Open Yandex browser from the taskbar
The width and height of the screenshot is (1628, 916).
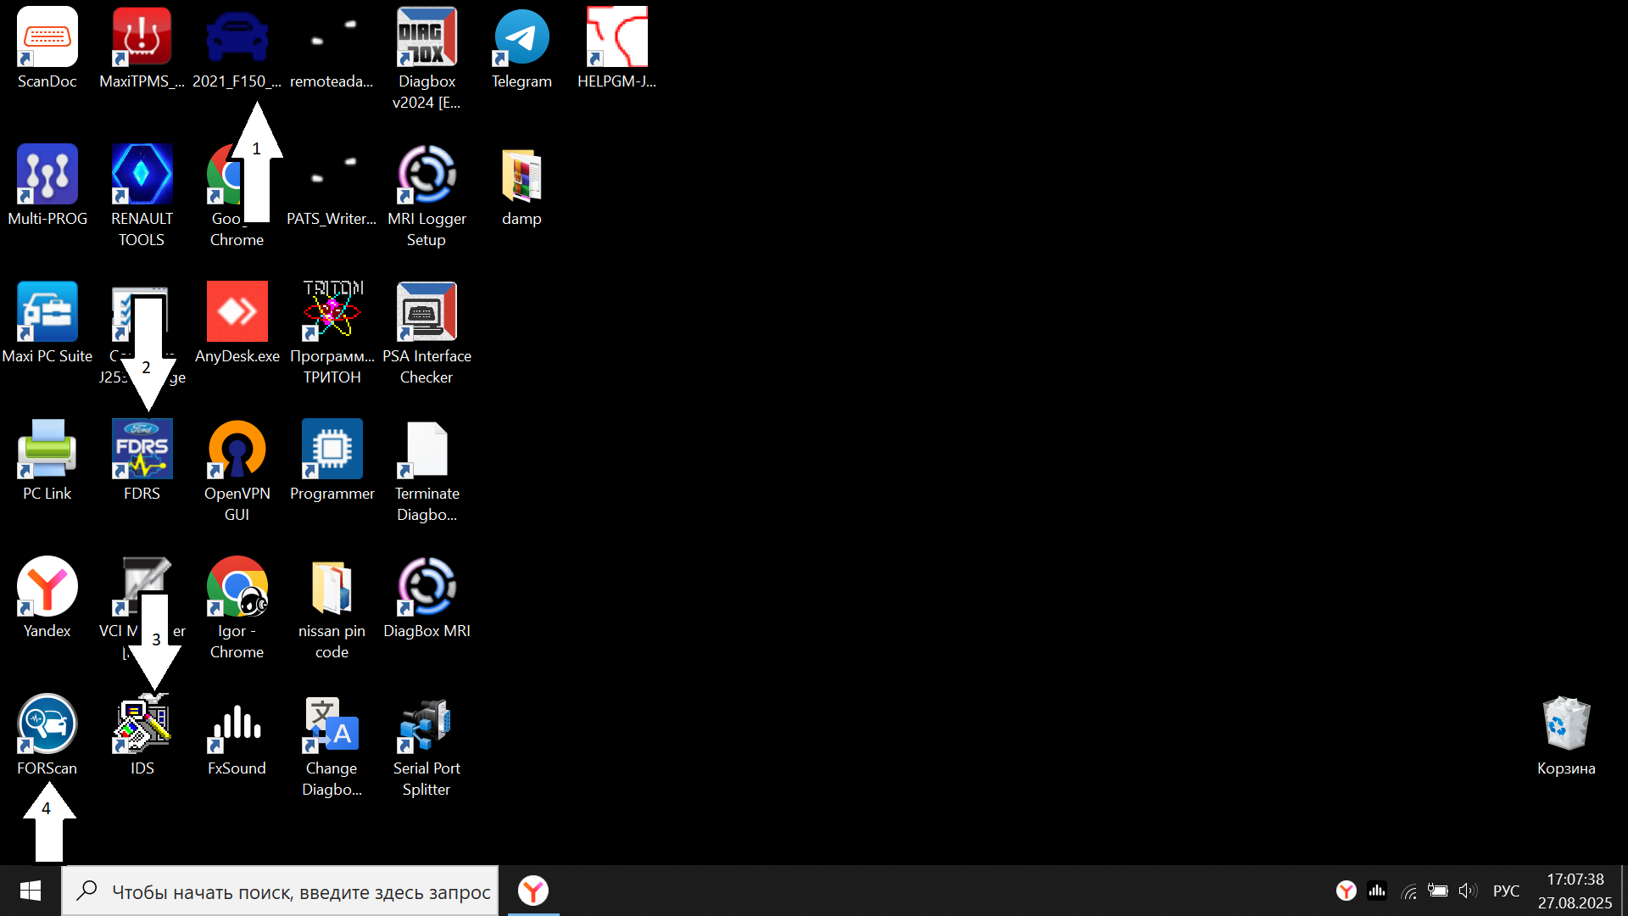coord(533,891)
